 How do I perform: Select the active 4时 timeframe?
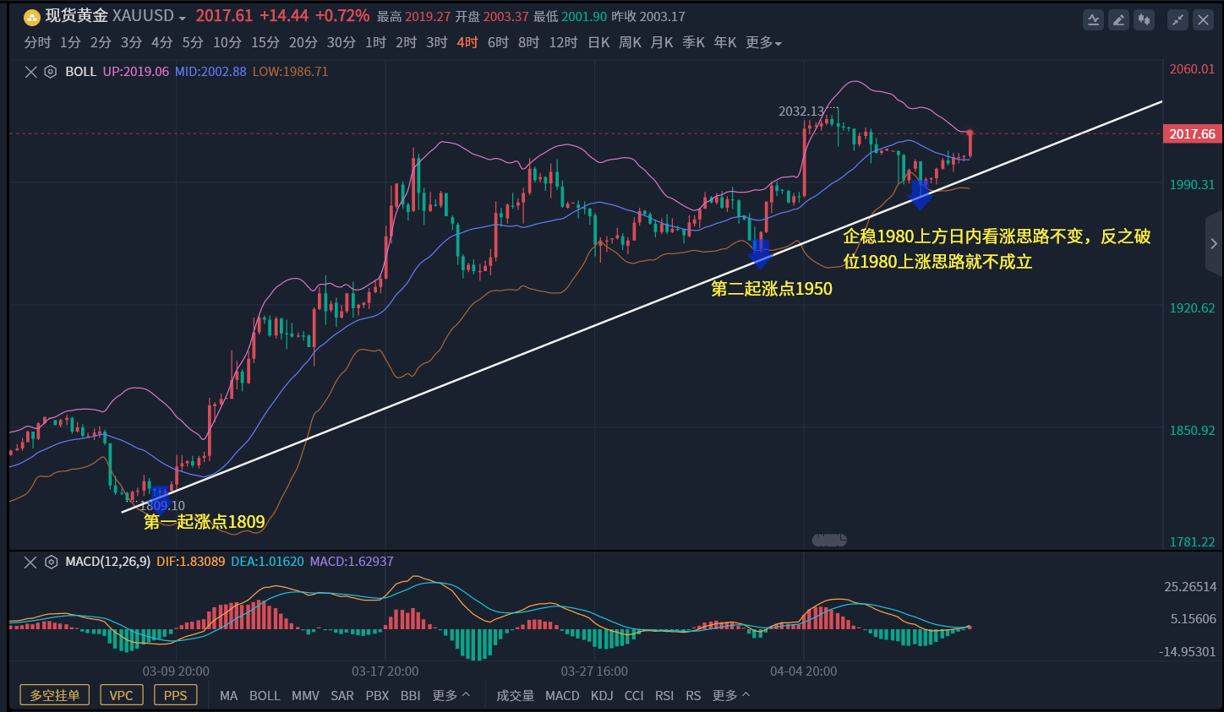pyautogui.click(x=467, y=42)
